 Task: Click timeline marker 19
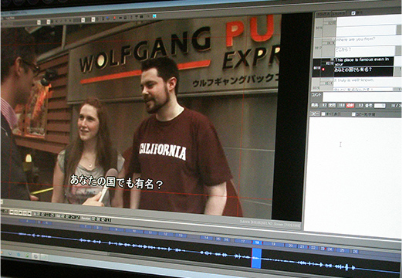[273, 244]
